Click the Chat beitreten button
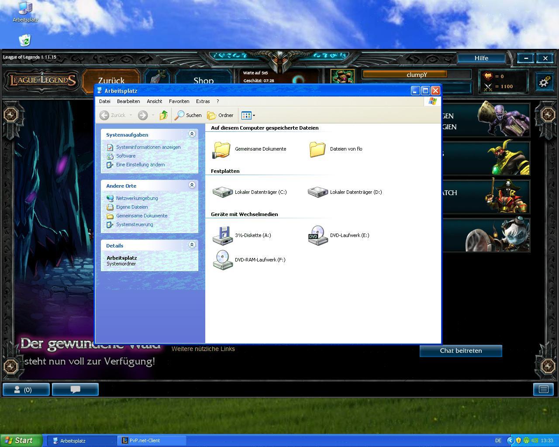The image size is (559, 447). [x=461, y=351]
